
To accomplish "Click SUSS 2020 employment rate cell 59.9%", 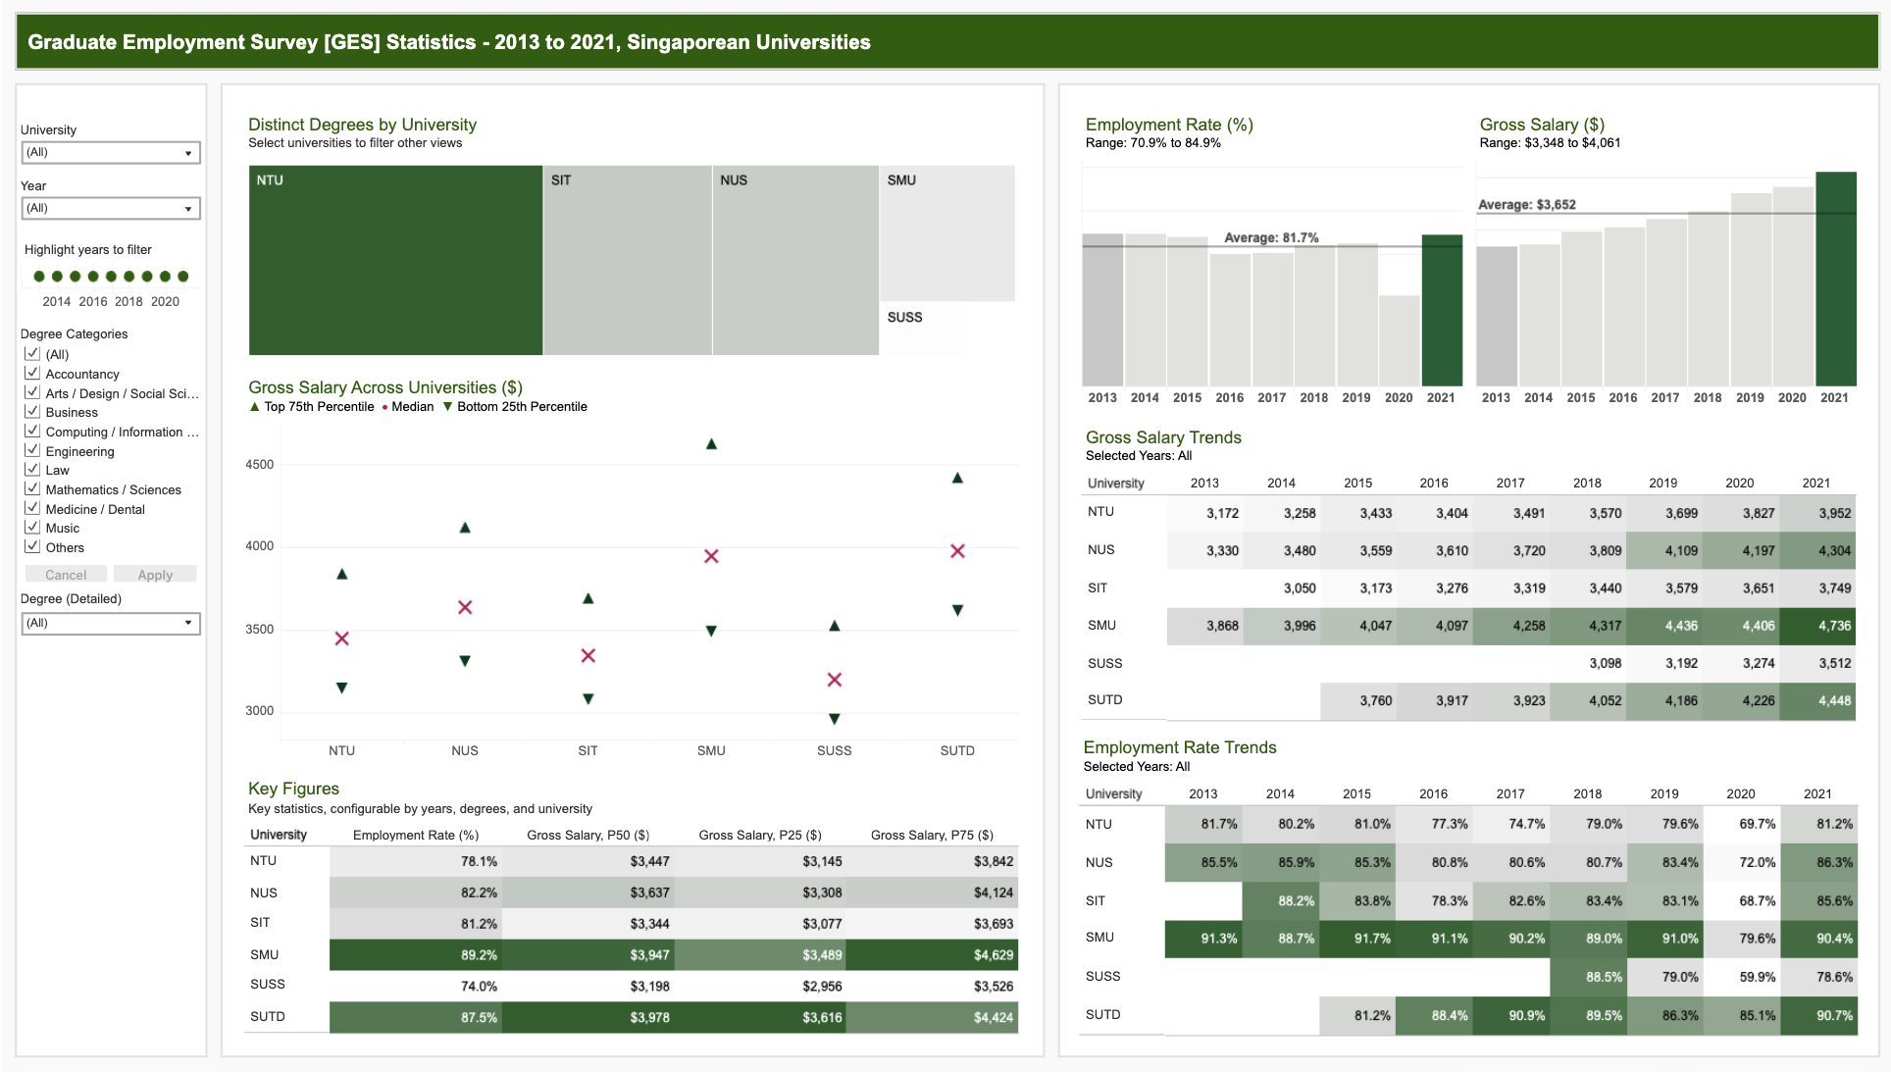I will point(1742,977).
